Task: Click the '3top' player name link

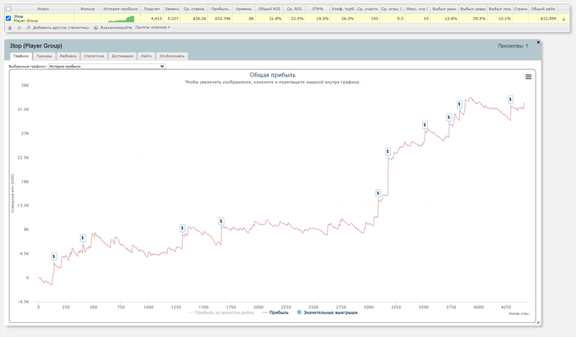Action: point(18,16)
